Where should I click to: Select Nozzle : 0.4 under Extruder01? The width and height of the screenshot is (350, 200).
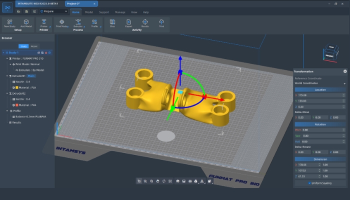(x=21, y=81)
